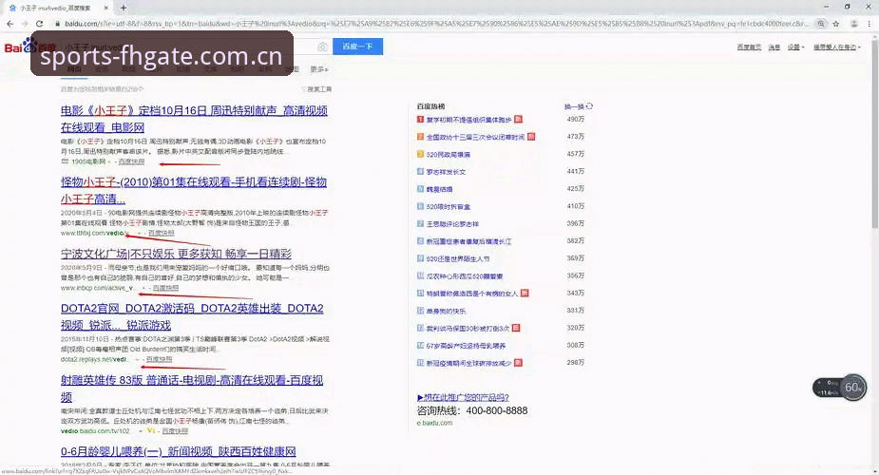Open the 怪物小王子-(2010)第01集 result
This screenshot has width=879, height=475.
pyautogui.click(x=194, y=190)
